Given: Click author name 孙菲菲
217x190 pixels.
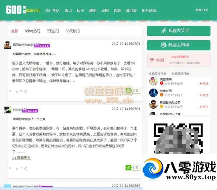Looking at the screenshot, I should click(17, 110).
